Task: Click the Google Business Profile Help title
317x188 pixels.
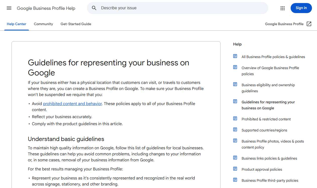Action: coord(46,8)
